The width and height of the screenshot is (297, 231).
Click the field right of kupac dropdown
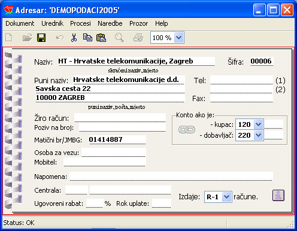tap(274, 124)
